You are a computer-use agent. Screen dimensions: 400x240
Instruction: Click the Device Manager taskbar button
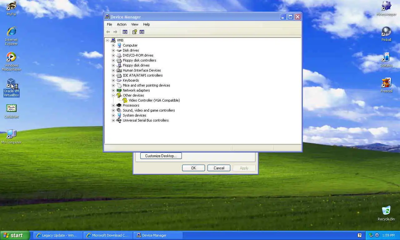click(158, 235)
